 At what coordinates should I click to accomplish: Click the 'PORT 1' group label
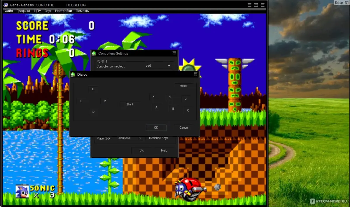[x=102, y=61]
